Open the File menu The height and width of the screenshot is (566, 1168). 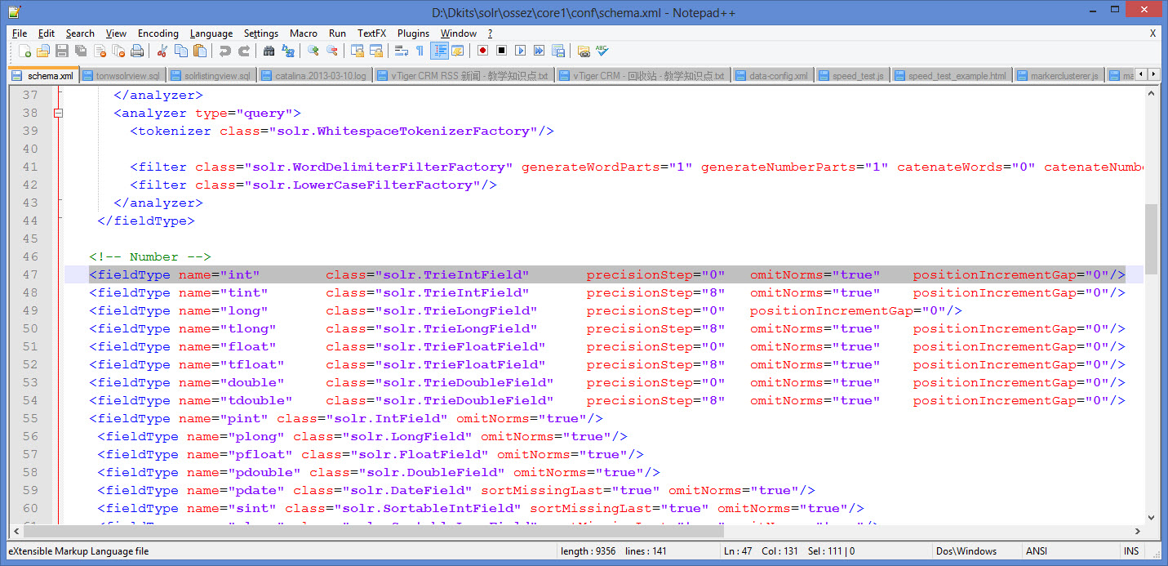coord(20,33)
